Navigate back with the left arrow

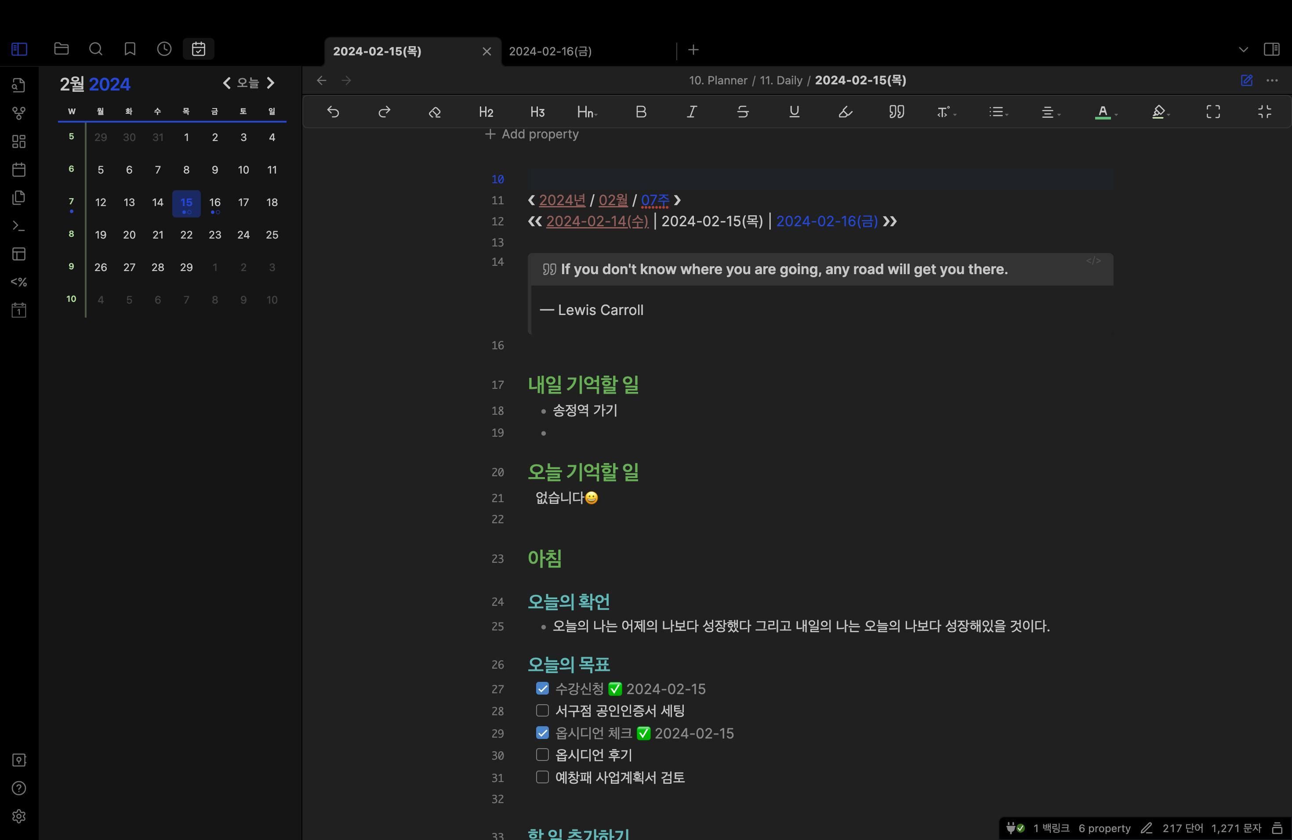(x=321, y=80)
